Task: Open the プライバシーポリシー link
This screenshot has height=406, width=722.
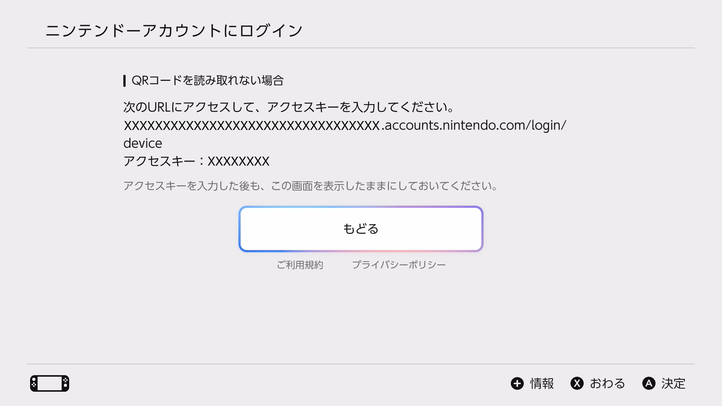Action: point(399,265)
